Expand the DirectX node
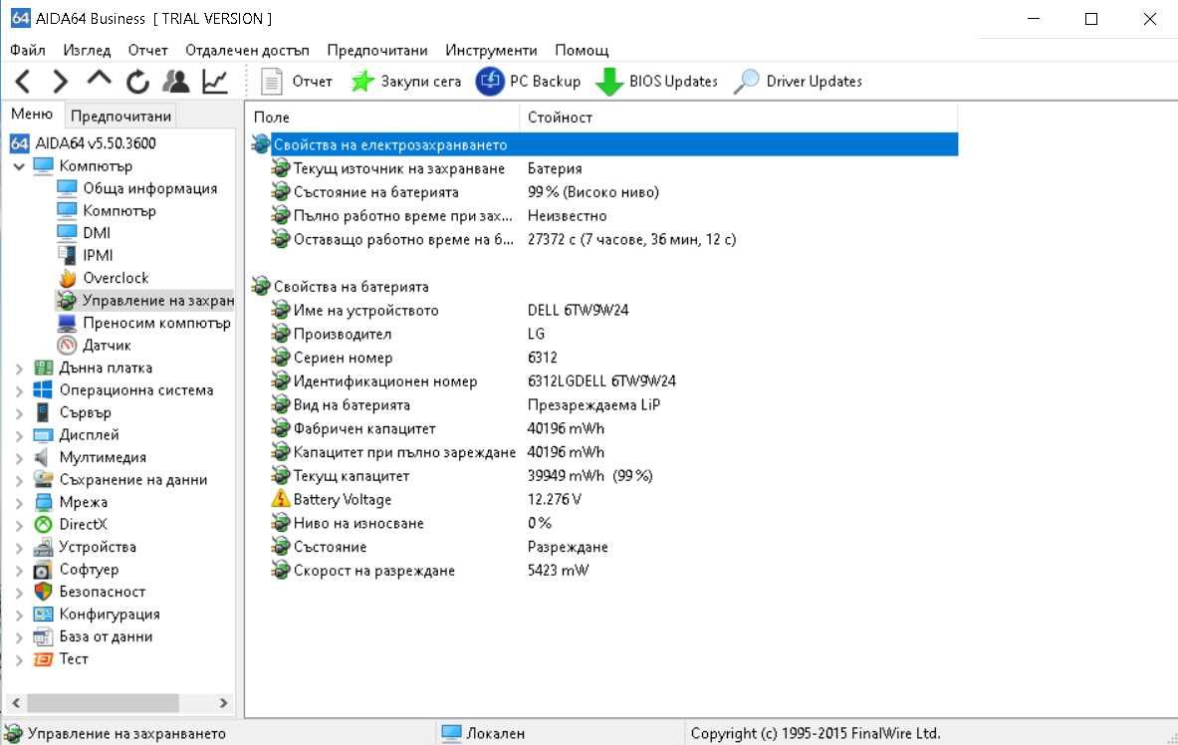 (x=19, y=526)
